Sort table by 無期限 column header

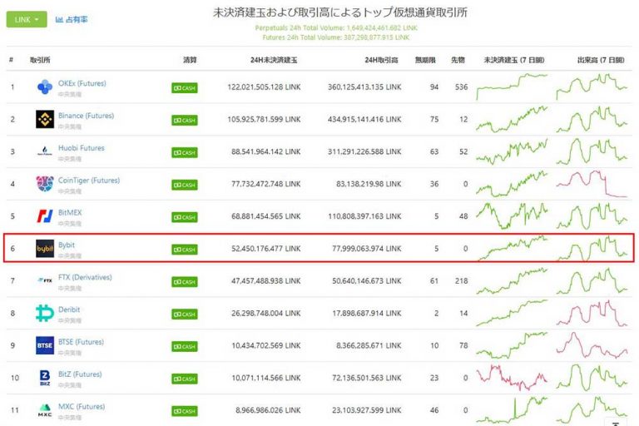tap(424, 61)
